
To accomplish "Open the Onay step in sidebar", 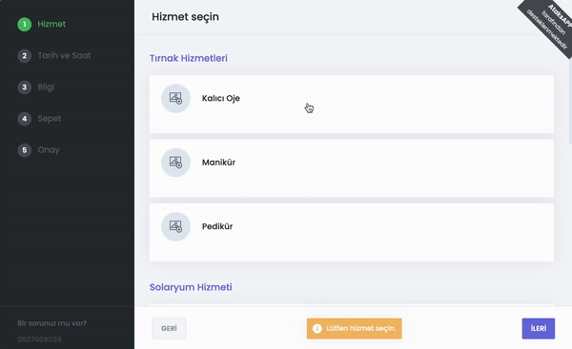I will [49, 150].
